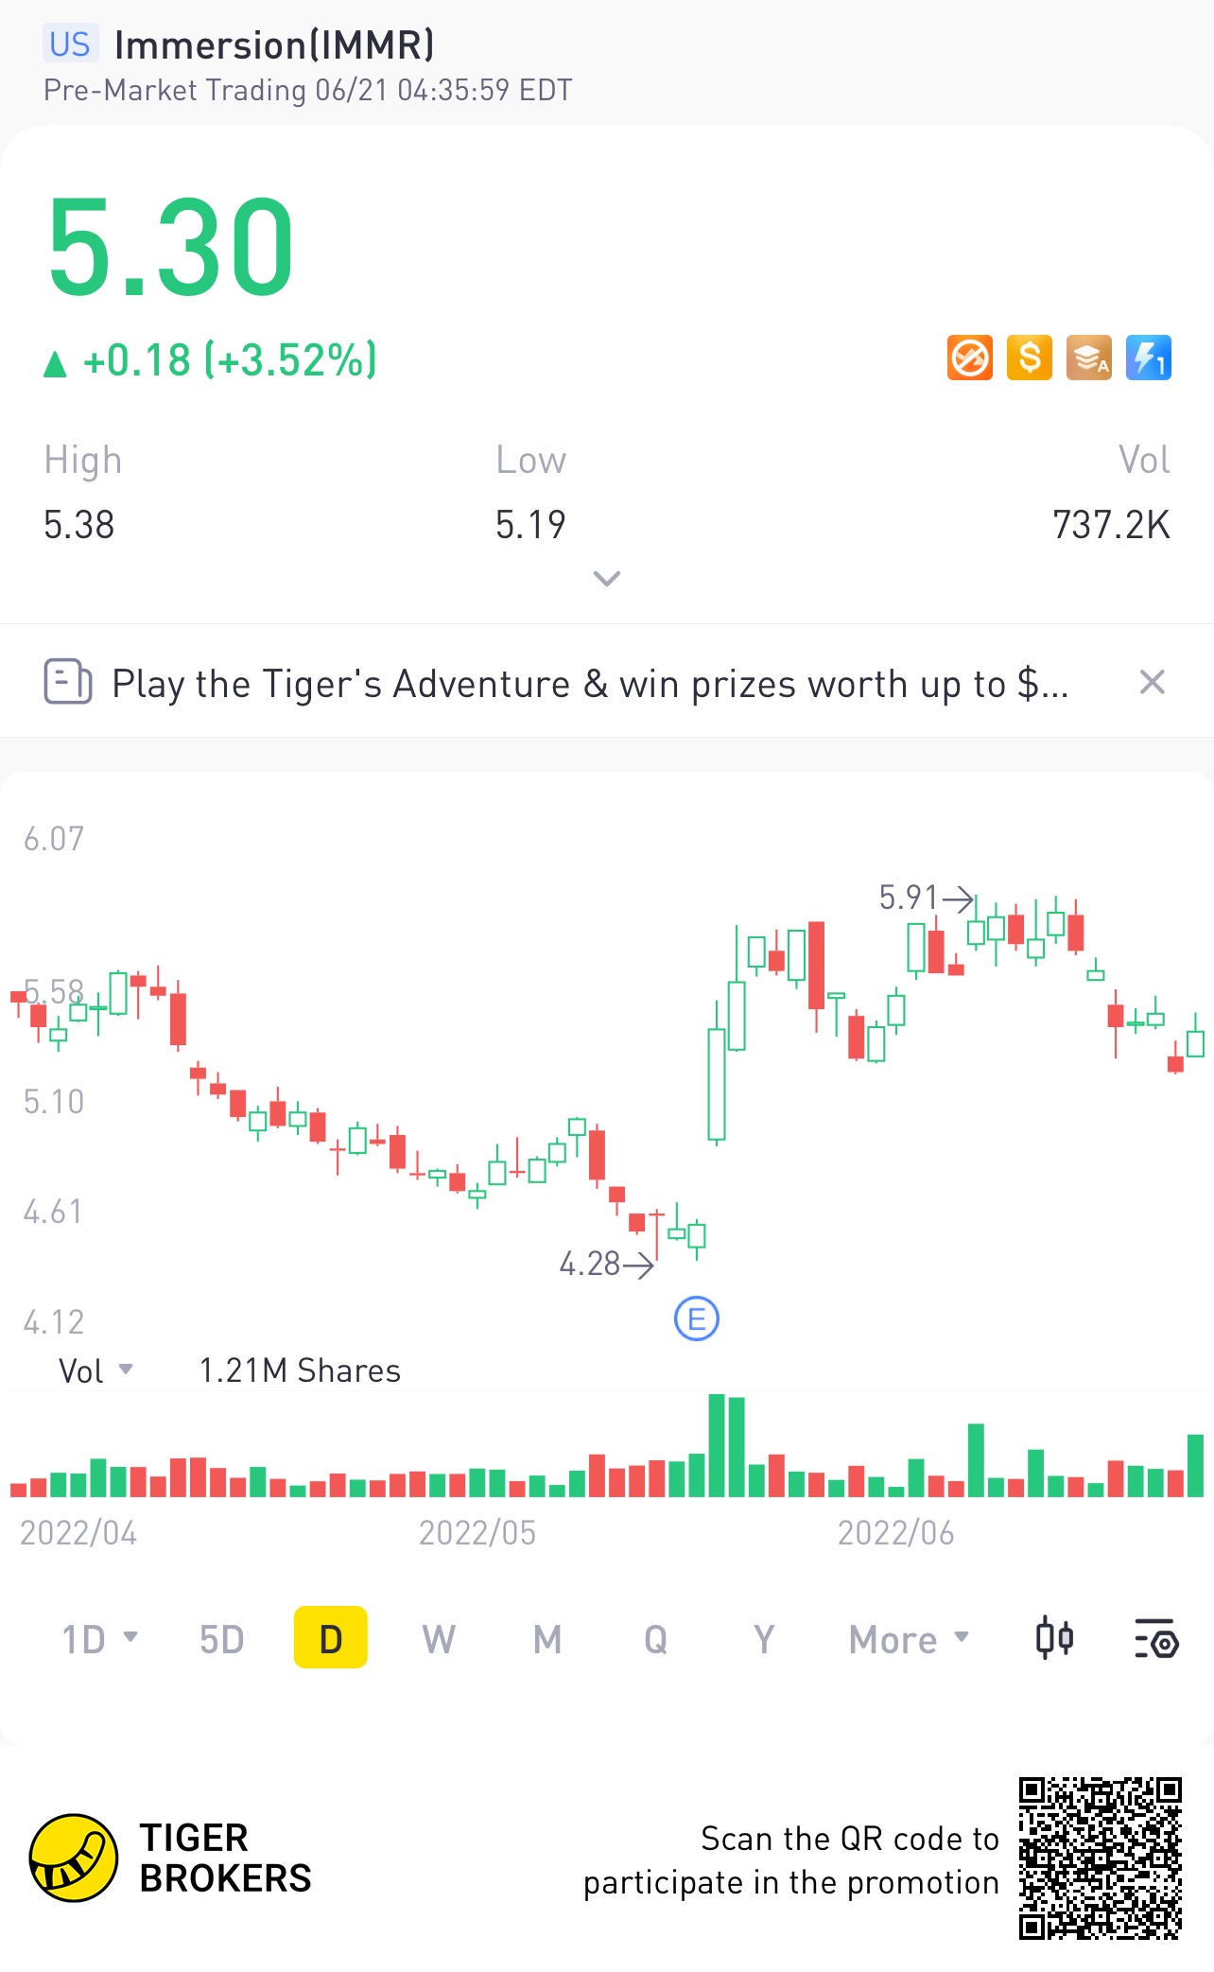The width and height of the screenshot is (1214, 1972).
Task: Tap the yellow dollar sign badge icon
Action: (x=1030, y=358)
